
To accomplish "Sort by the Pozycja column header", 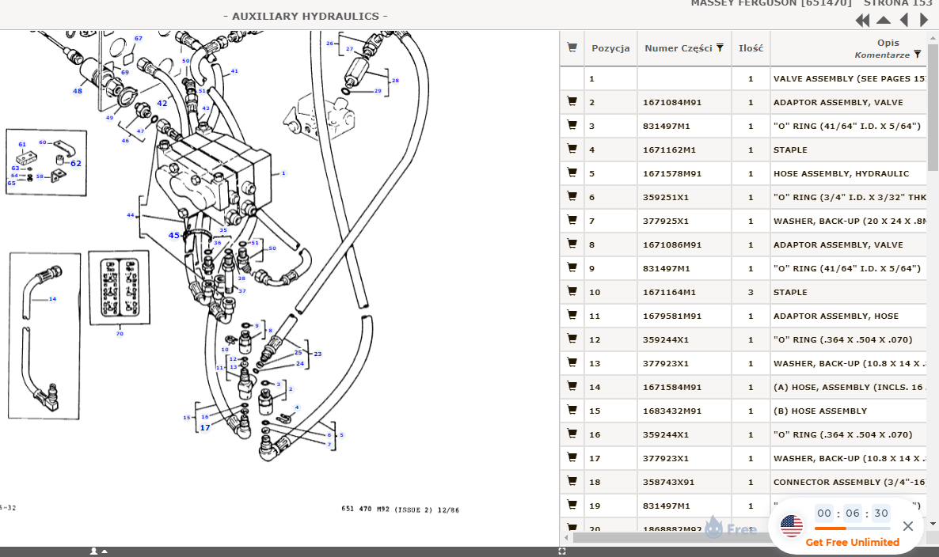I will pyautogui.click(x=610, y=48).
